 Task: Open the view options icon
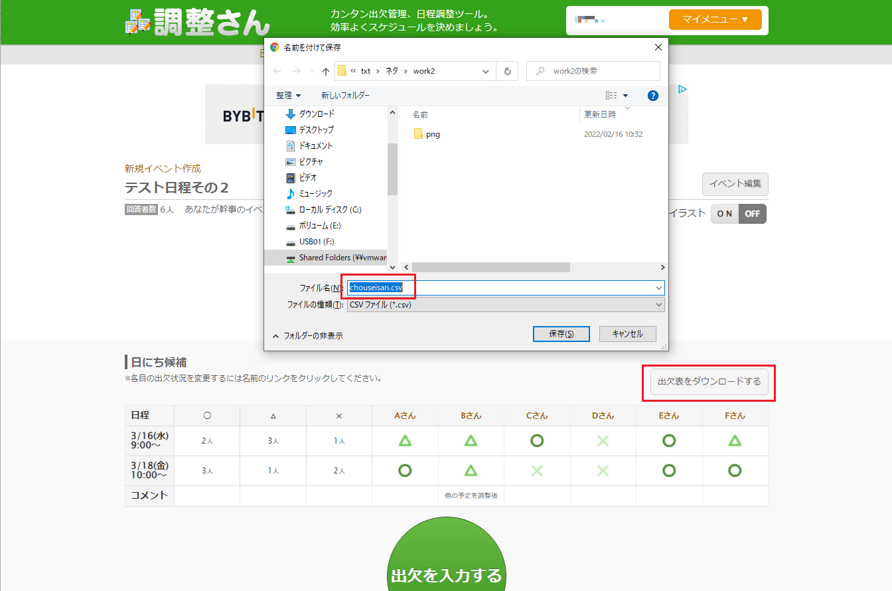tap(612, 96)
